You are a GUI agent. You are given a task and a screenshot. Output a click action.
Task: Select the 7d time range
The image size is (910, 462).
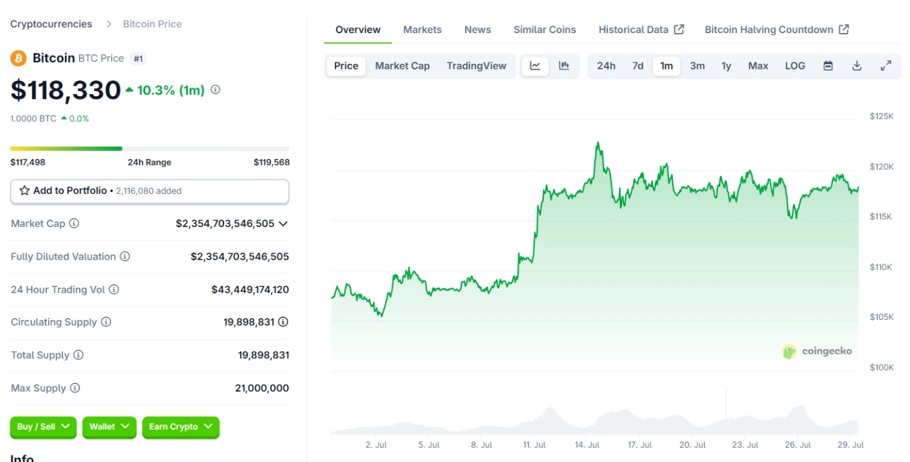638,66
